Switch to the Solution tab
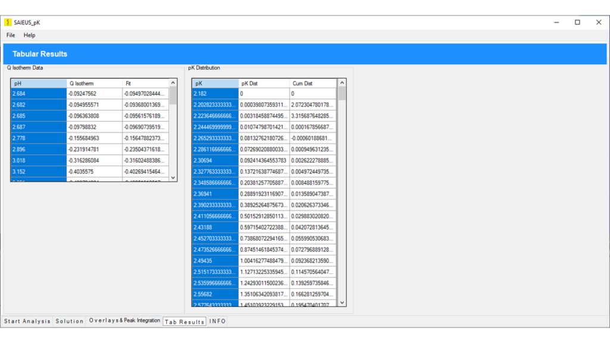 tap(69, 321)
